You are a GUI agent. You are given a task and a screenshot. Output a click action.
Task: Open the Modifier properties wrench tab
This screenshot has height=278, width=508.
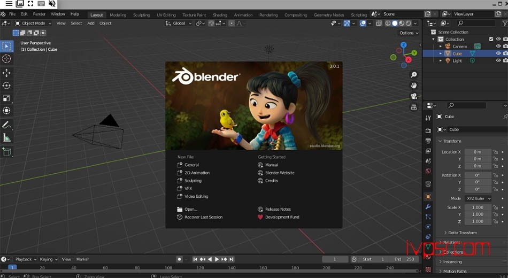click(x=428, y=207)
